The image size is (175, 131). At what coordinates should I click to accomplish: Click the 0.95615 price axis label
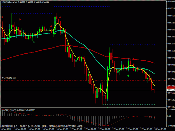point(171,16)
